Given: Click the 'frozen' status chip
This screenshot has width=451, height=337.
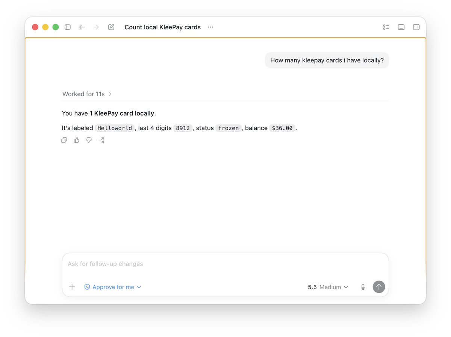Looking at the screenshot, I should point(229,128).
